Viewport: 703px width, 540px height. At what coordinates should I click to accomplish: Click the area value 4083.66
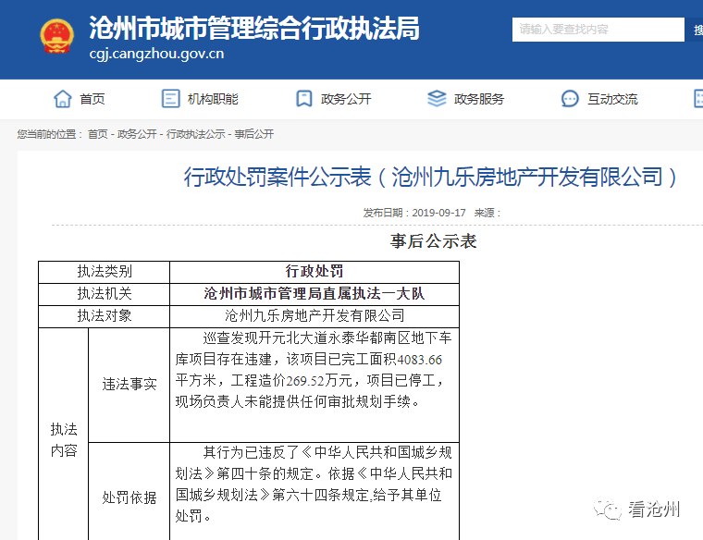[420, 360]
